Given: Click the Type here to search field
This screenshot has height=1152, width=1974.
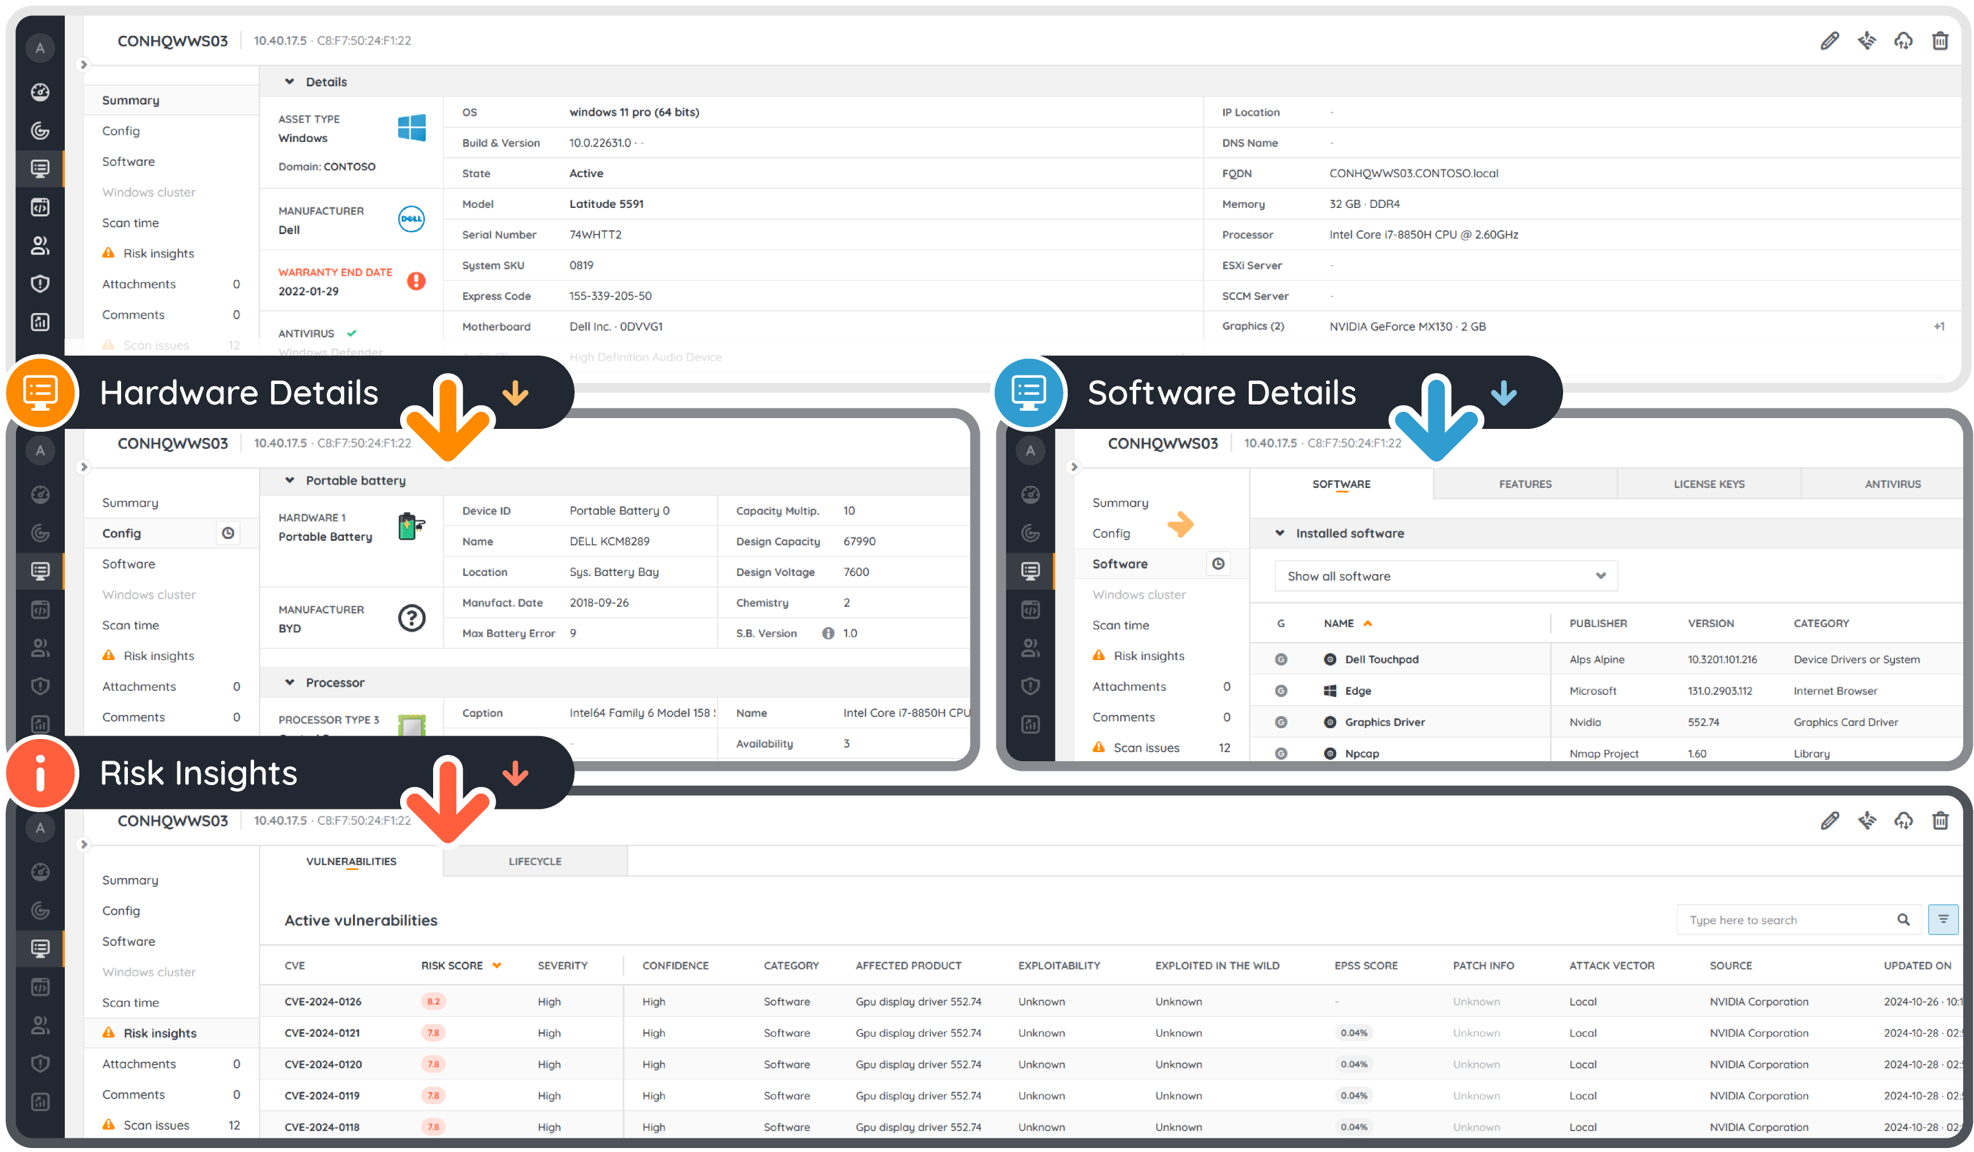Looking at the screenshot, I should pyautogui.click(x=1786, y=920).
